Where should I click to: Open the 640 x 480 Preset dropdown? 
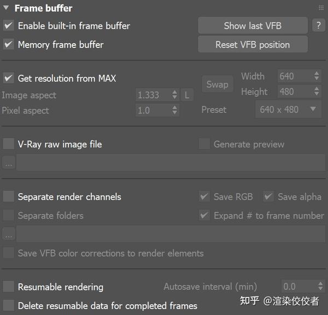click(x=288, y=109)
